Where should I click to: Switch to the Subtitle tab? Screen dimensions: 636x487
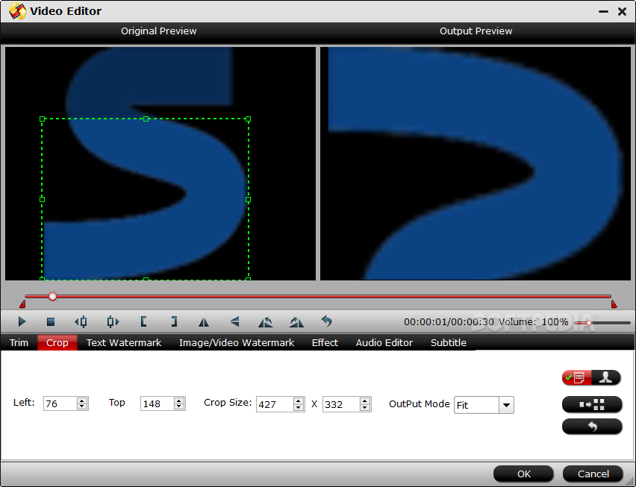[x=449, y=343]
